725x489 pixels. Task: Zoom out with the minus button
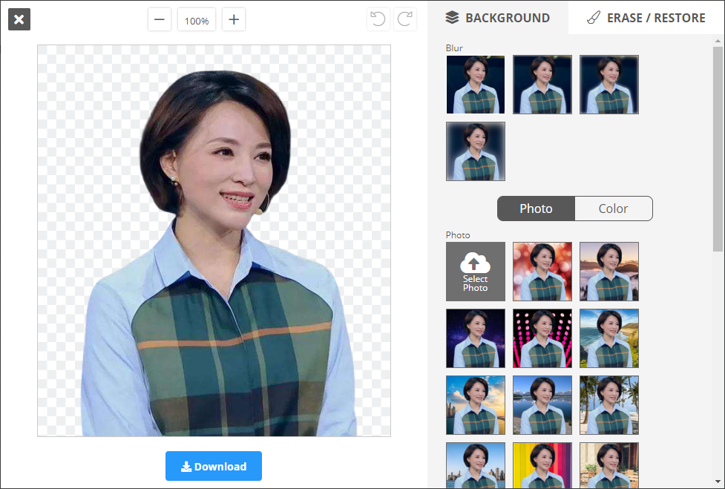click(x=160, y=20)
